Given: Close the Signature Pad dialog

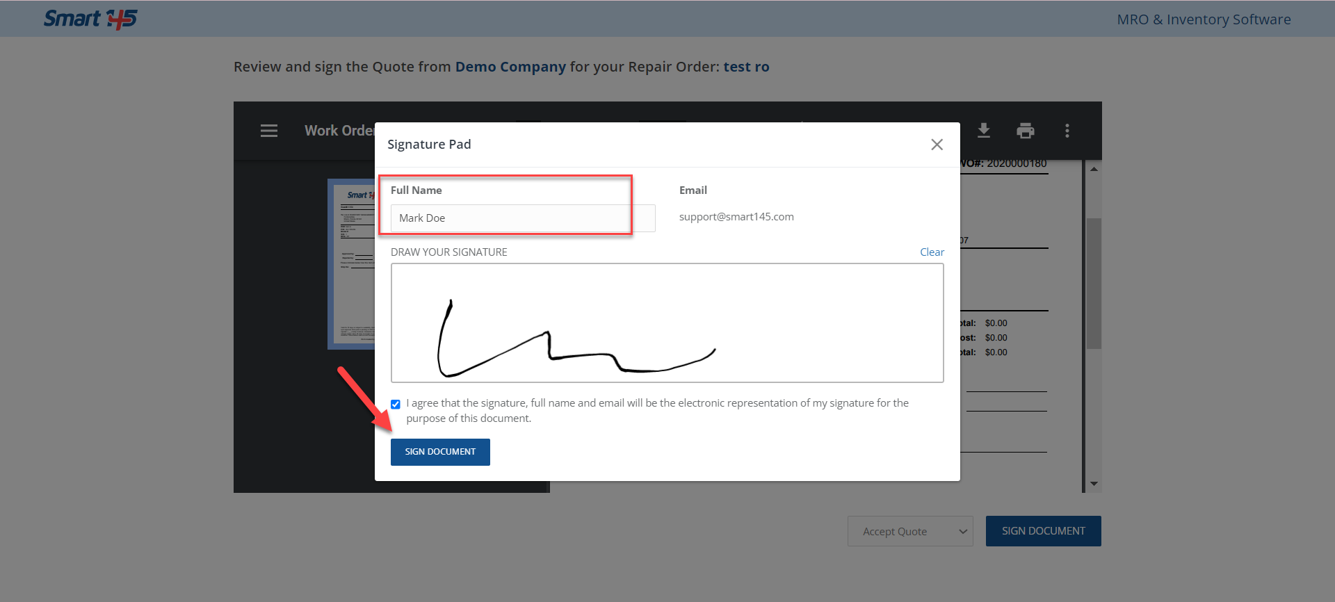Looking at the screenshot, I should coord(937,145).
